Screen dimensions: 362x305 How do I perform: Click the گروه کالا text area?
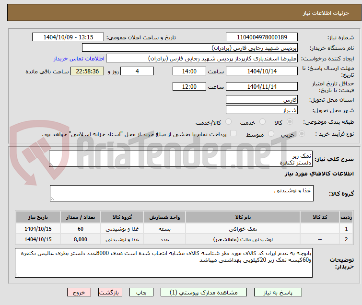click(x=182, y=193)
